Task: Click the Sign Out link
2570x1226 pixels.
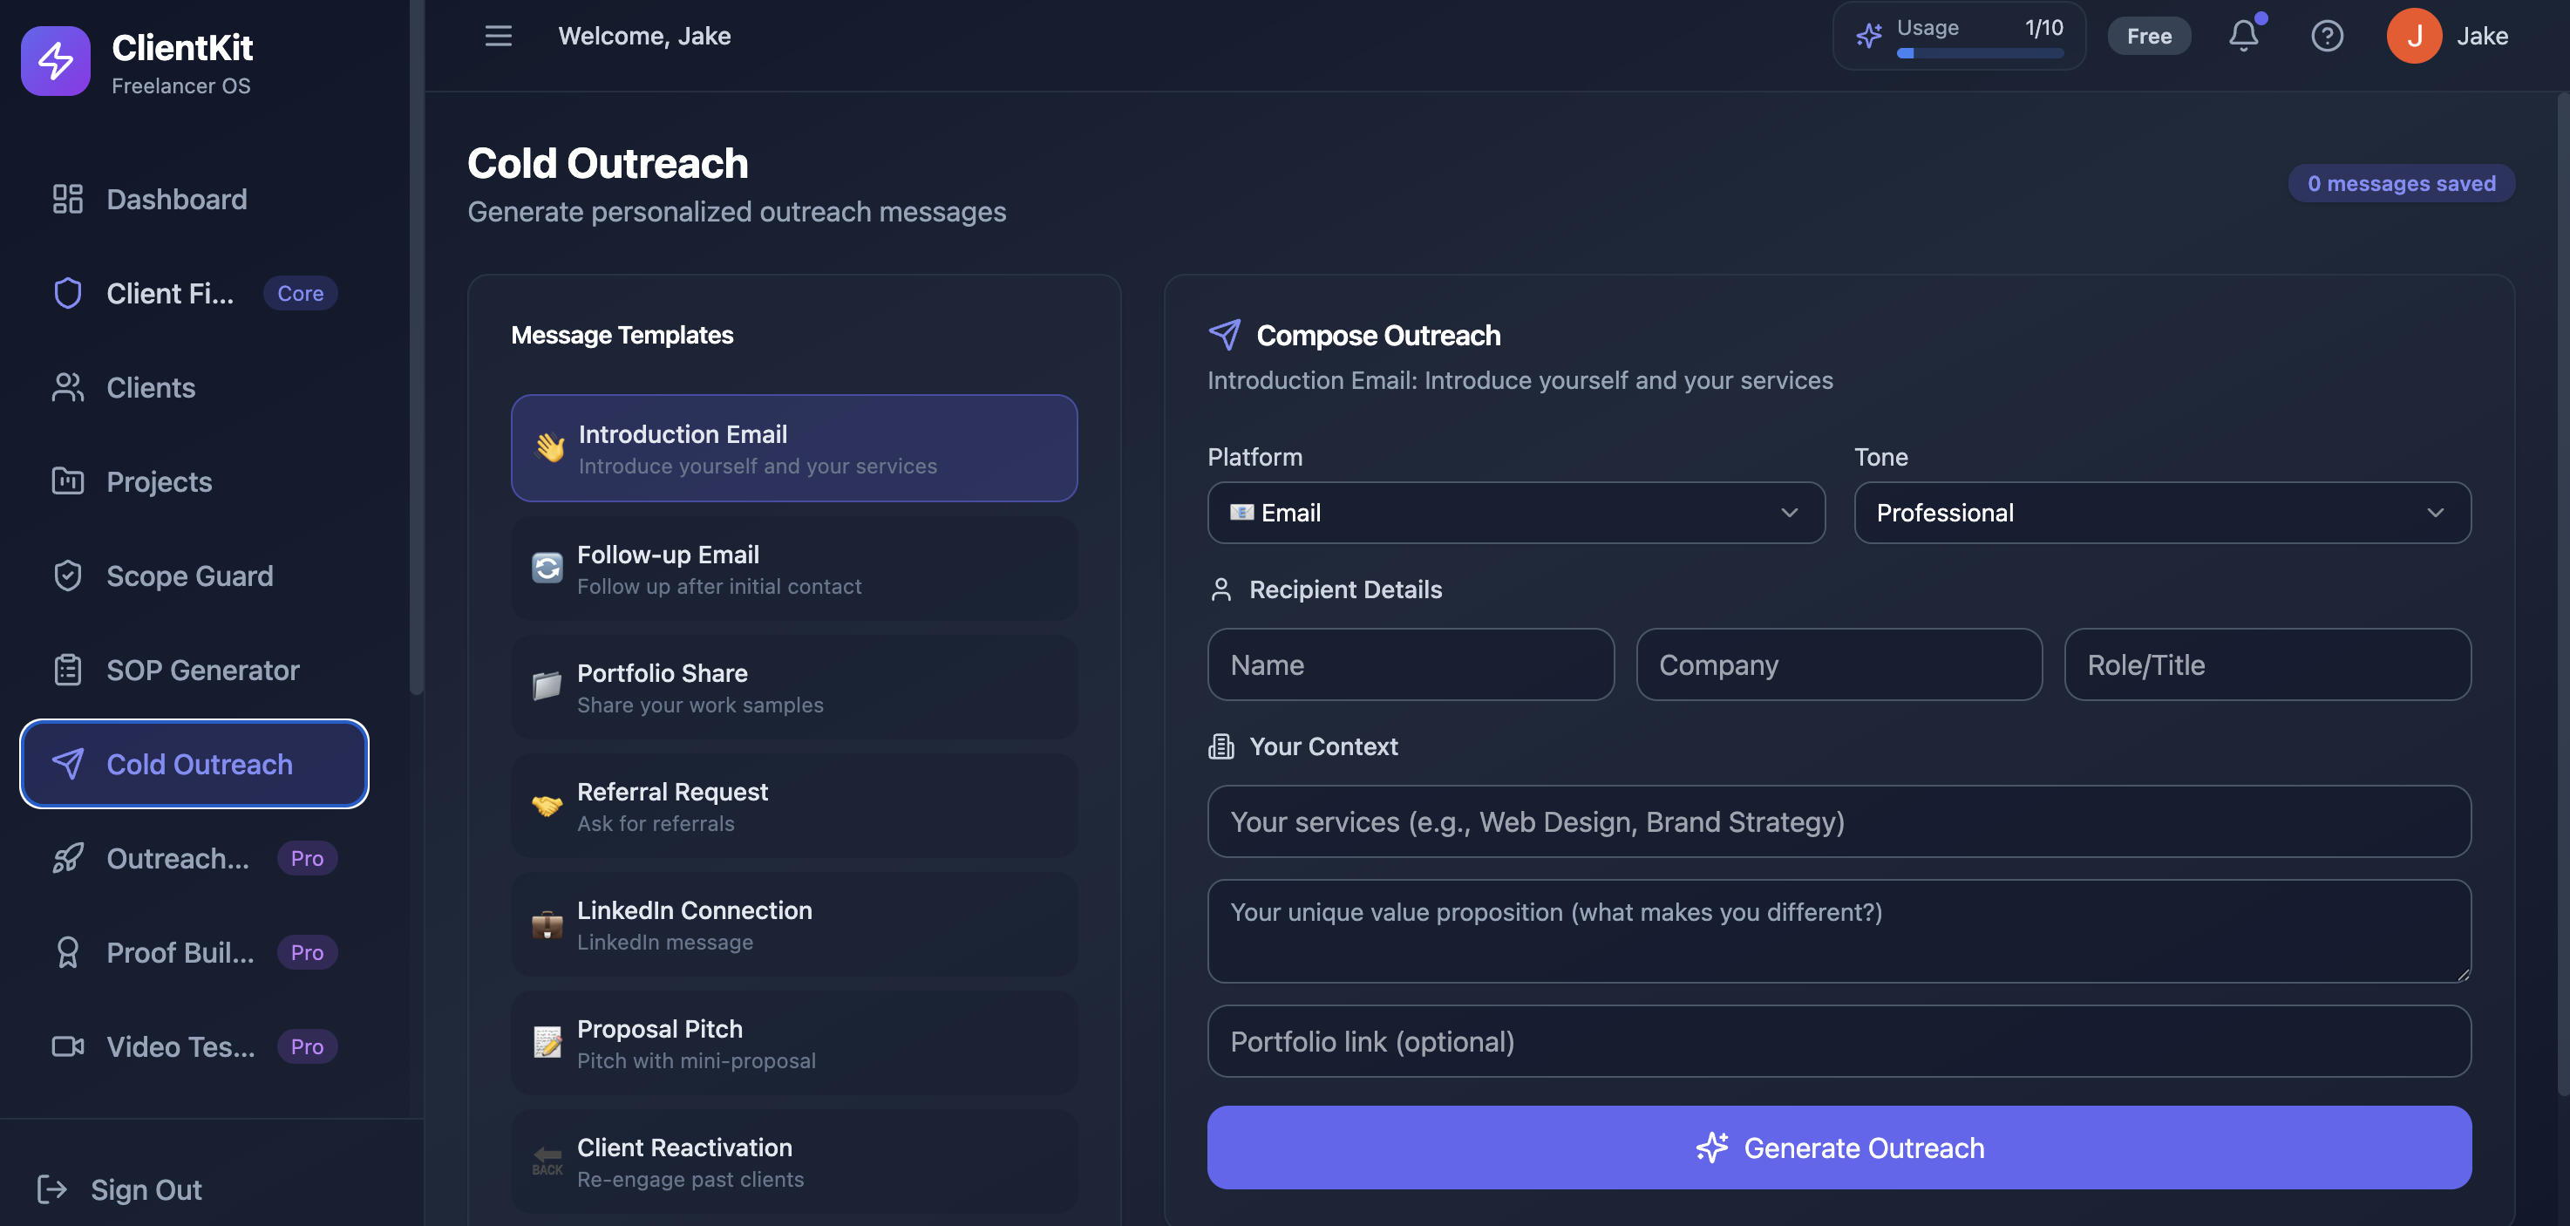Action: pos(146,1189)
